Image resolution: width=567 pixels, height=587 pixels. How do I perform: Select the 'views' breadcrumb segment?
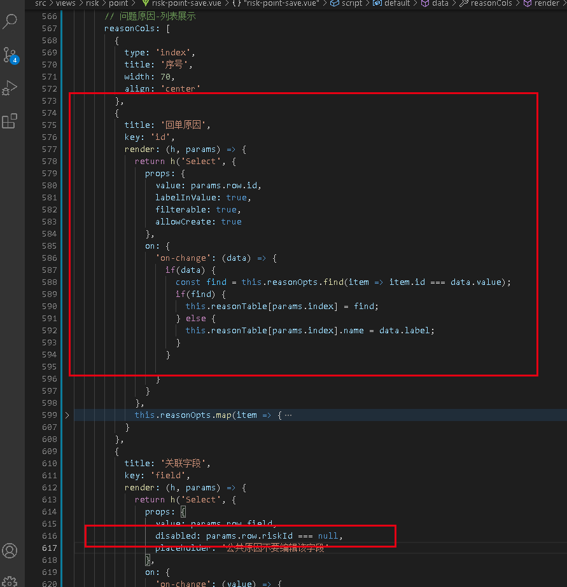coord(66,3)
